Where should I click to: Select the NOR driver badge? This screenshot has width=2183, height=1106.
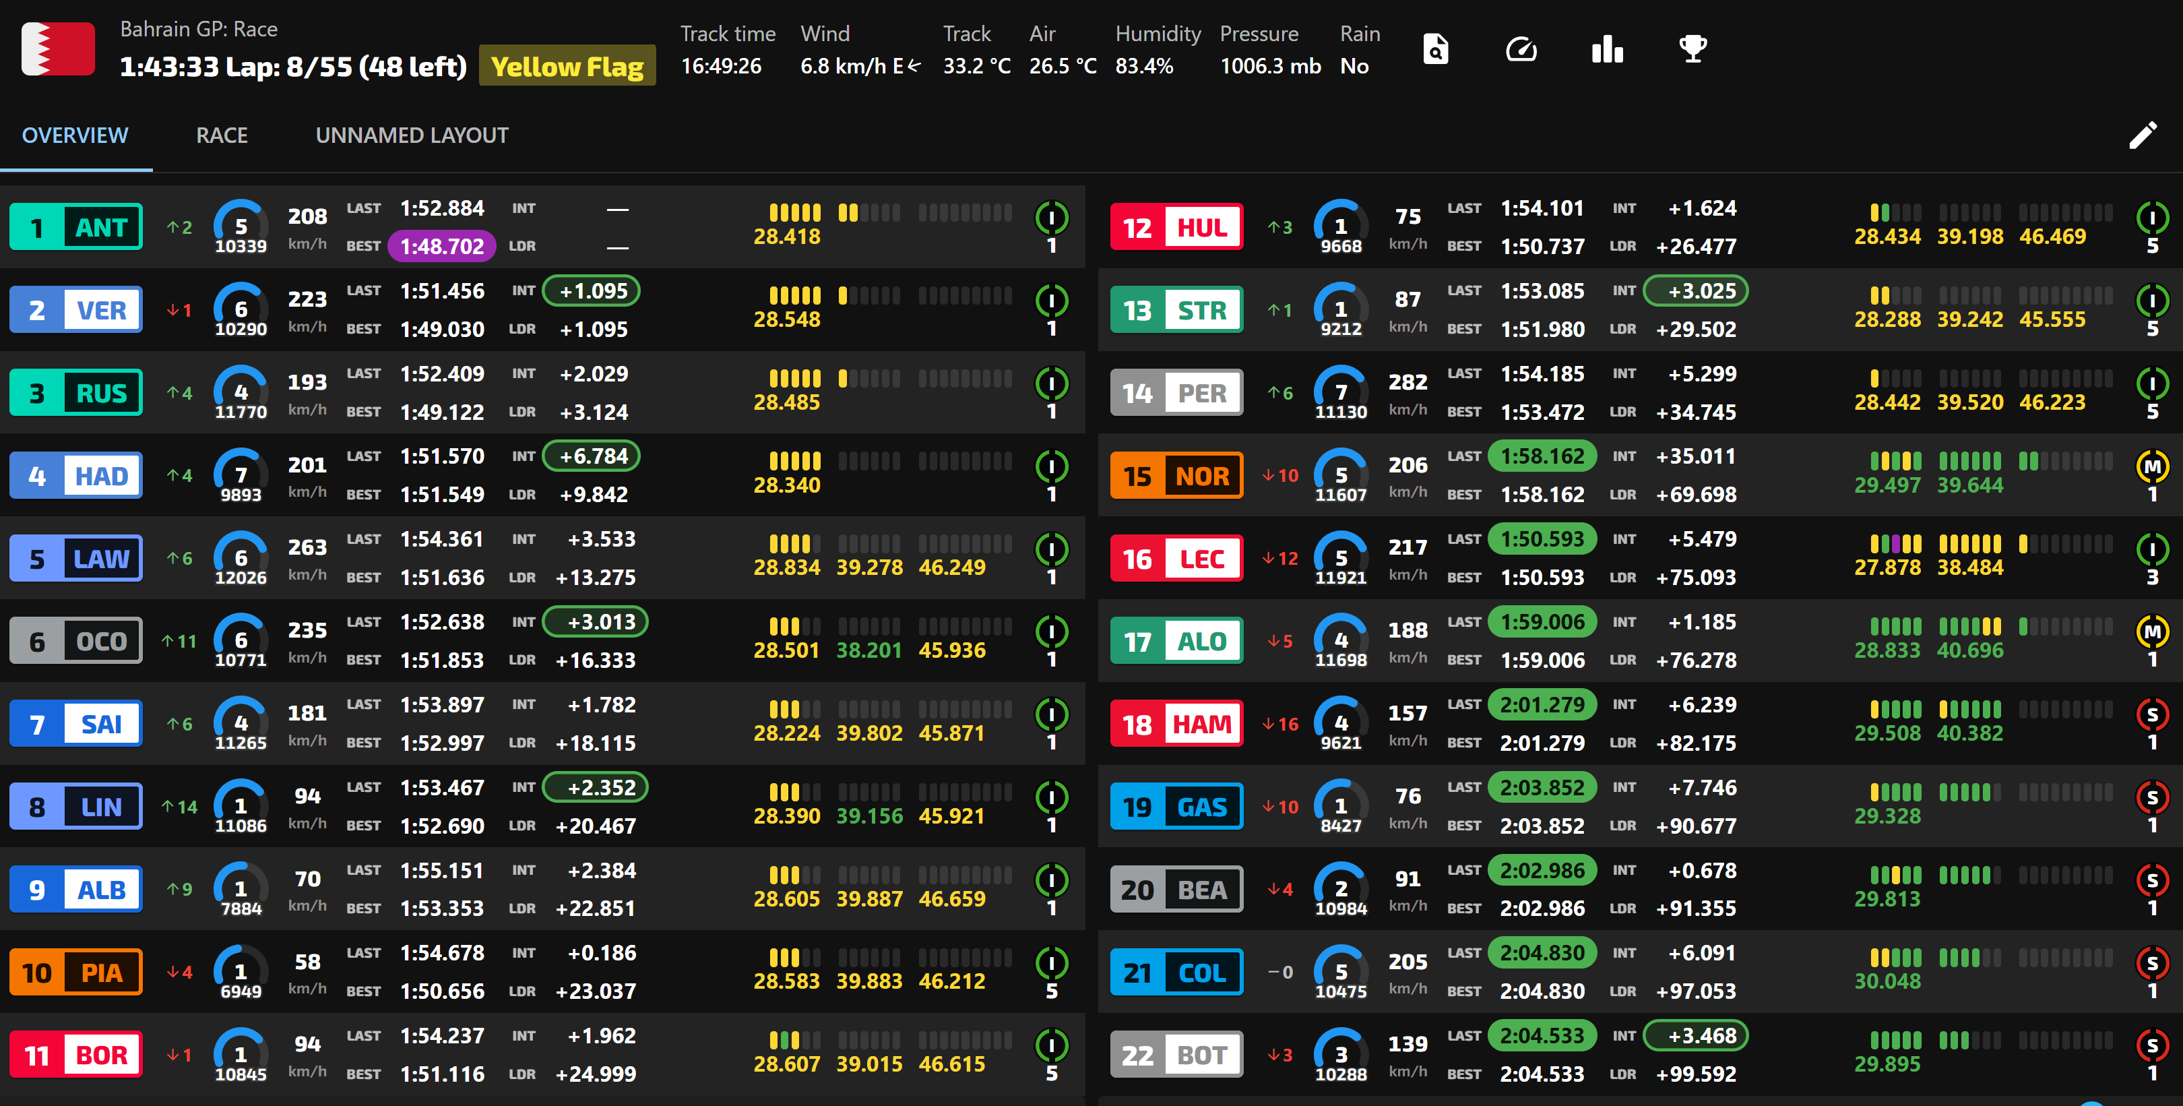(1176, 475)
